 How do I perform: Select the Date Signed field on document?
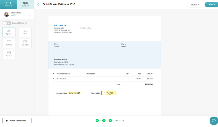tap(74, 93)
